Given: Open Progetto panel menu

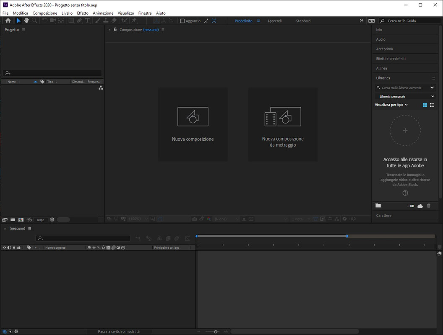Looking at the screenshot, I should click(x=23, y=30).
